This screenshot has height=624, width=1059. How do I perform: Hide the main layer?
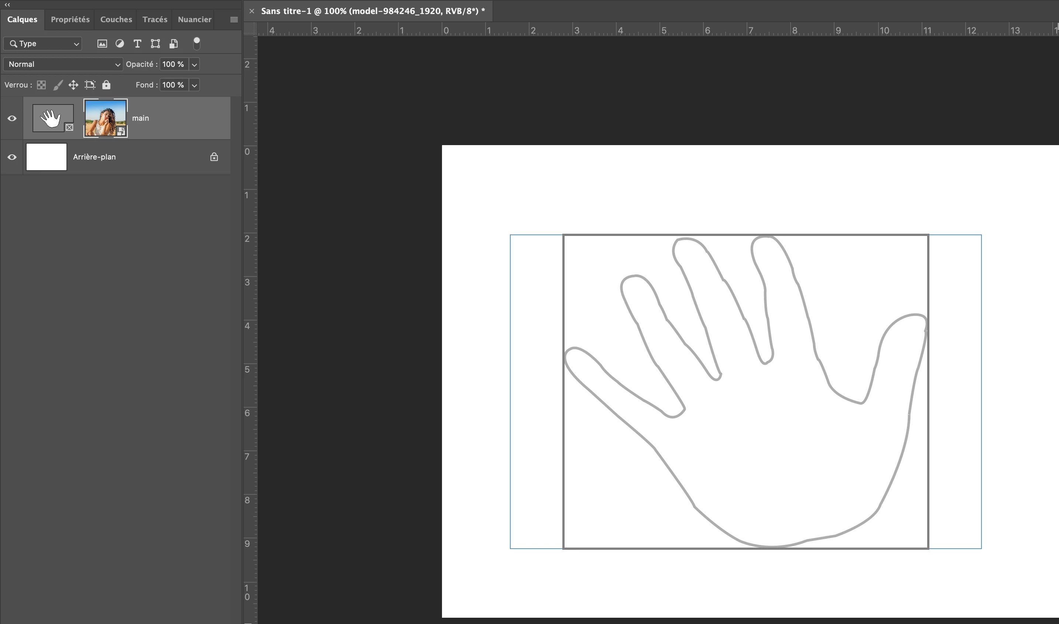(x=12, y=119)
